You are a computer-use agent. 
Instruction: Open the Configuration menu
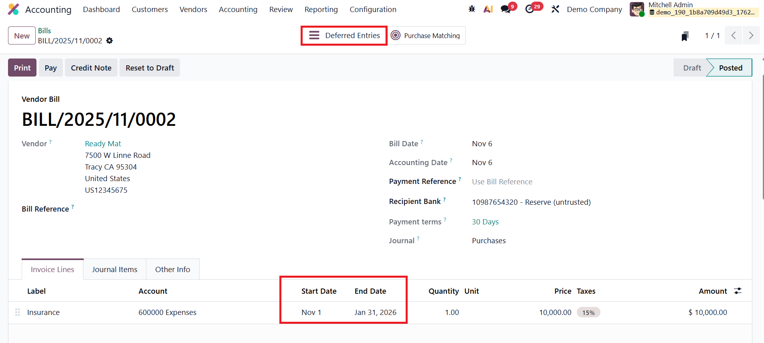pos(373,9)
